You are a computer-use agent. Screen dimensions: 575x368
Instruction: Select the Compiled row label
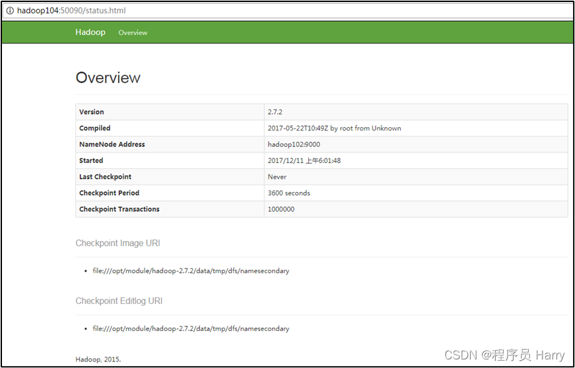click(94, 128)
